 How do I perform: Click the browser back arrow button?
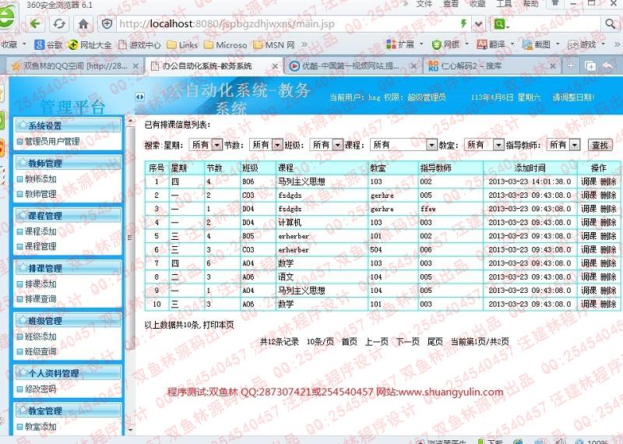(x=35, y=24)
